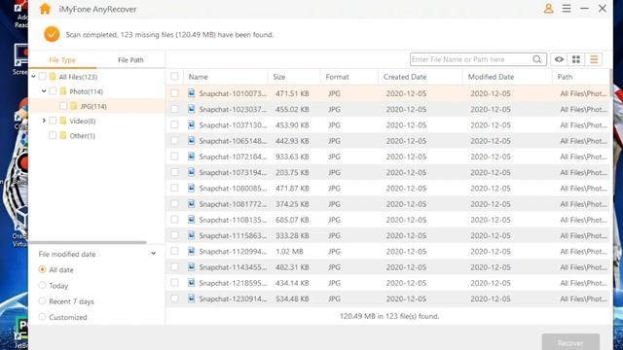Click the 933.63 KB size cell
623x350 pixels.
292,157
